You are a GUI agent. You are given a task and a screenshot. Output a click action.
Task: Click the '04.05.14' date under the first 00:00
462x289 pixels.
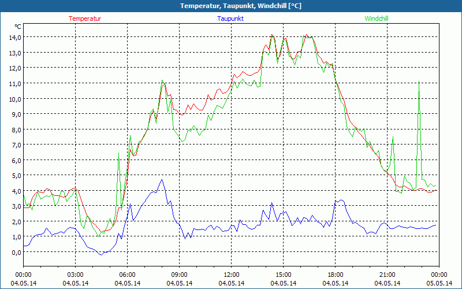[23, 283]
